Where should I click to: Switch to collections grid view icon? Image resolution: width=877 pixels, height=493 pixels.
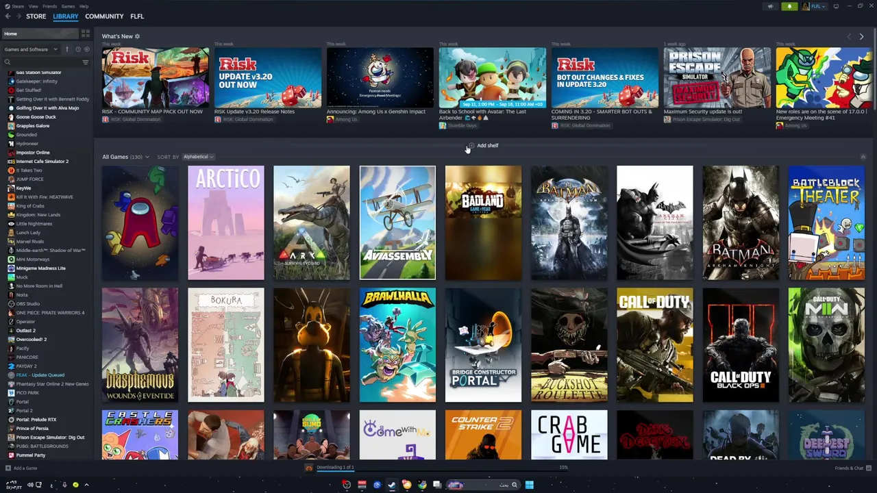(x=85, y=34)
